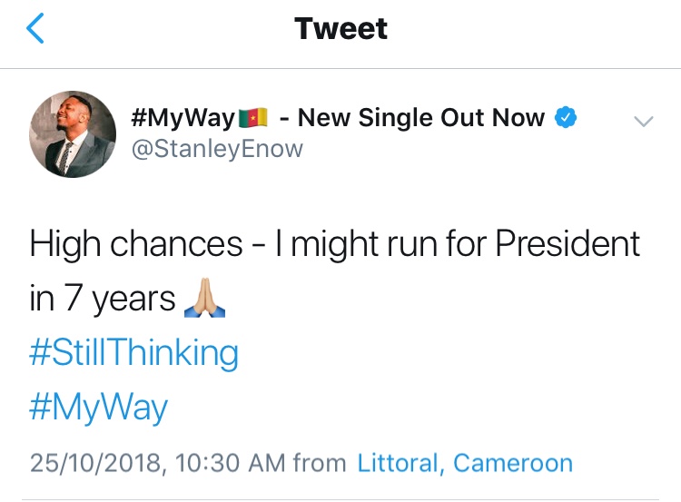This screenshot has width=681, height=502.
Task: Tap the 'Tweet' header title
Action: (x=340, y=29)
